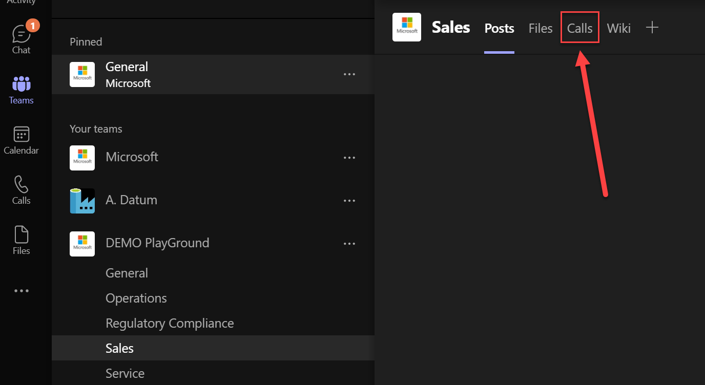Open the Operations channel
Image resolution: width=705 pixels, height=385 pixels.
coord(136,298)
